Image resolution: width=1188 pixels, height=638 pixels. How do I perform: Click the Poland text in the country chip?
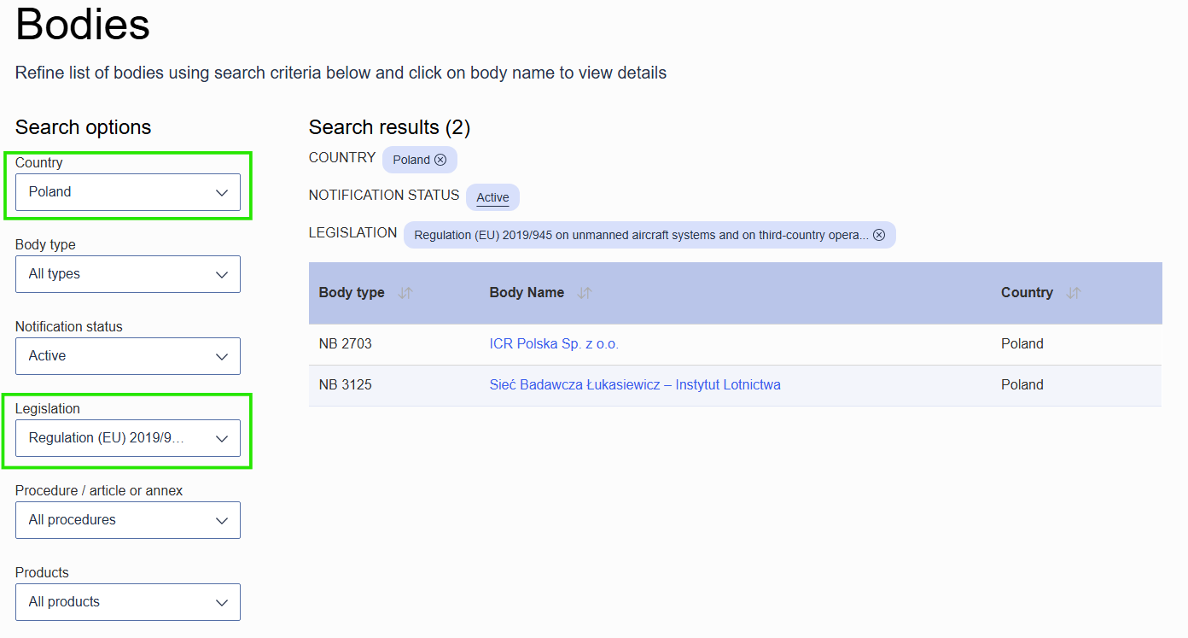click(411, 160)
